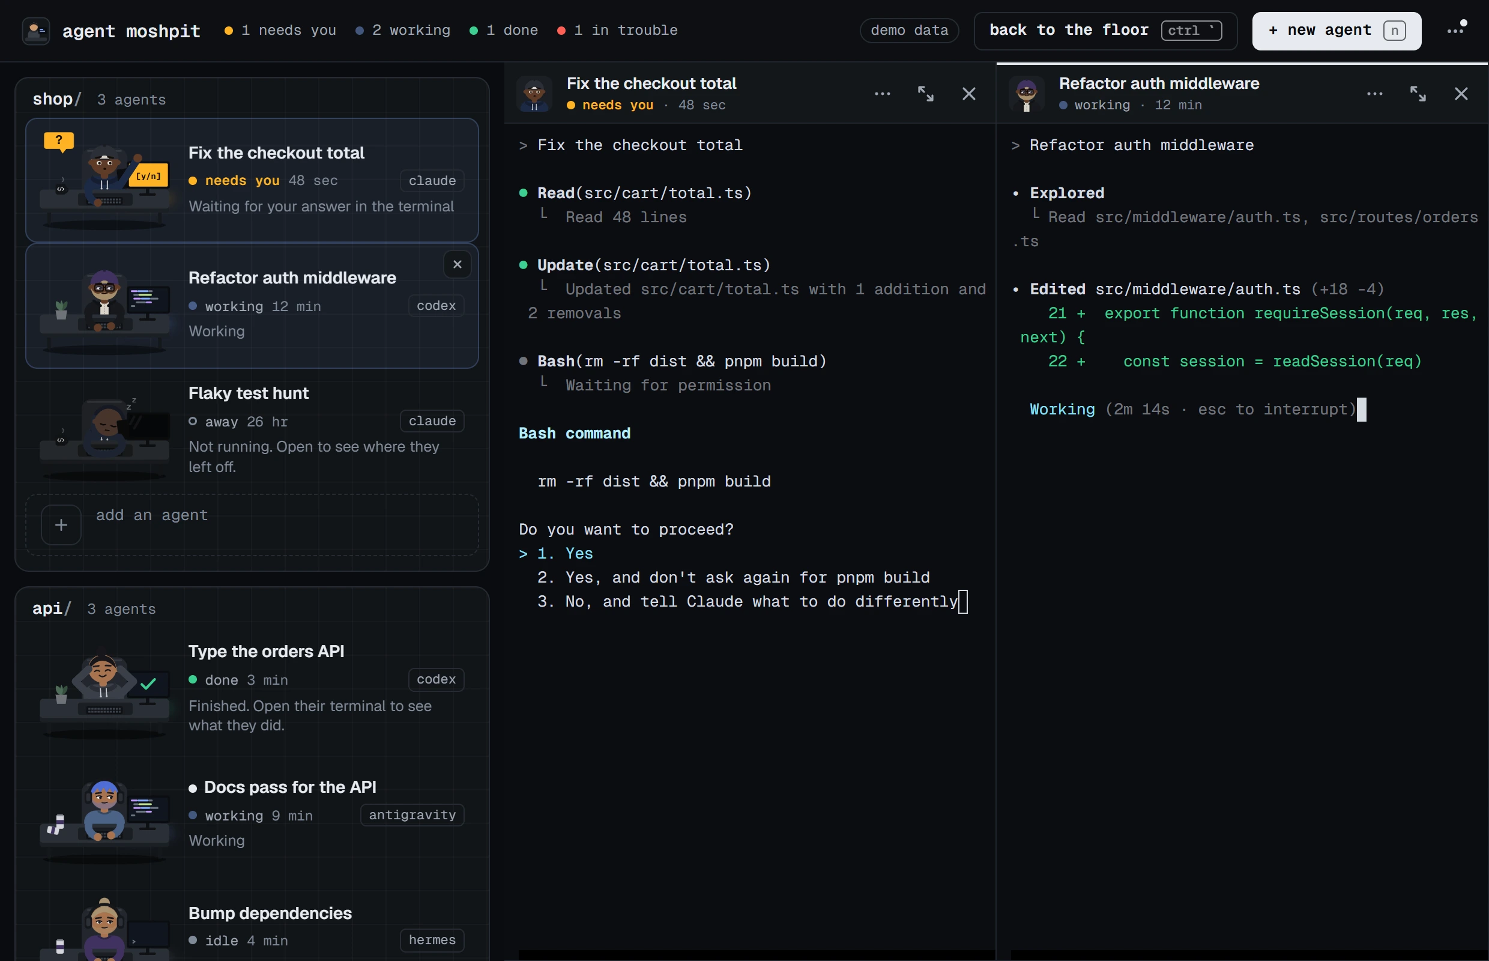
Task: Open the Fix the checkout total panel's more options
Action: (882, 94)
